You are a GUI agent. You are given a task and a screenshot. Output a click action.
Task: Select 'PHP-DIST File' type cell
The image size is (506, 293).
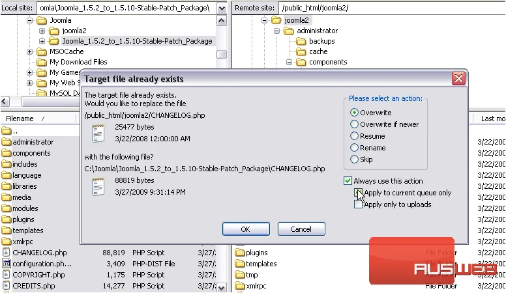[154, 264]
